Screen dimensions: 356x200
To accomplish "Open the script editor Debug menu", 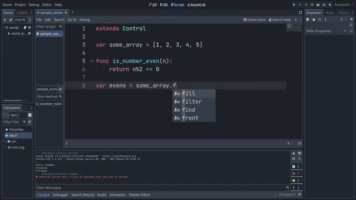I will (x=85, y=20).
